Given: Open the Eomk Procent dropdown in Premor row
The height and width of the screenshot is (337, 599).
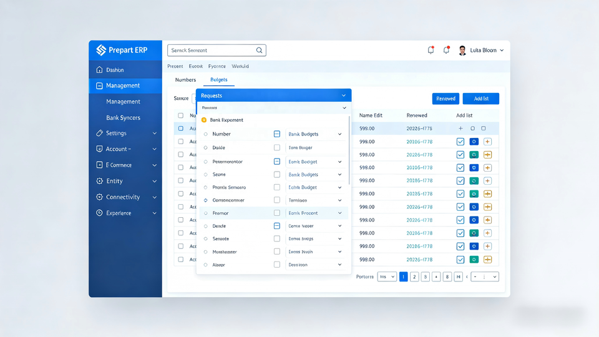Looking at the screenshot, I should 315,213.
